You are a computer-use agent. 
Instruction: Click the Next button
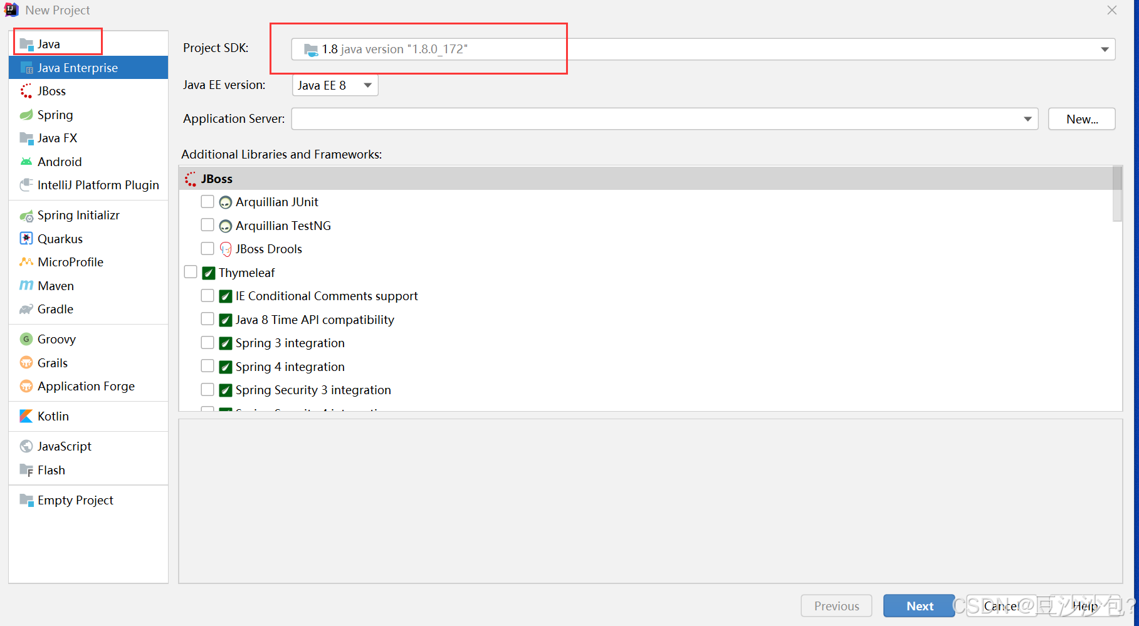920,606
